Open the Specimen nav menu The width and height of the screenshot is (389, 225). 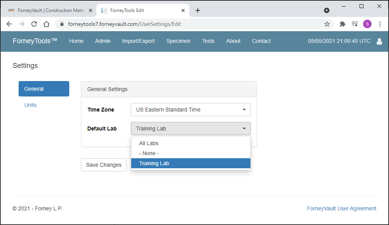click(178, 41)
